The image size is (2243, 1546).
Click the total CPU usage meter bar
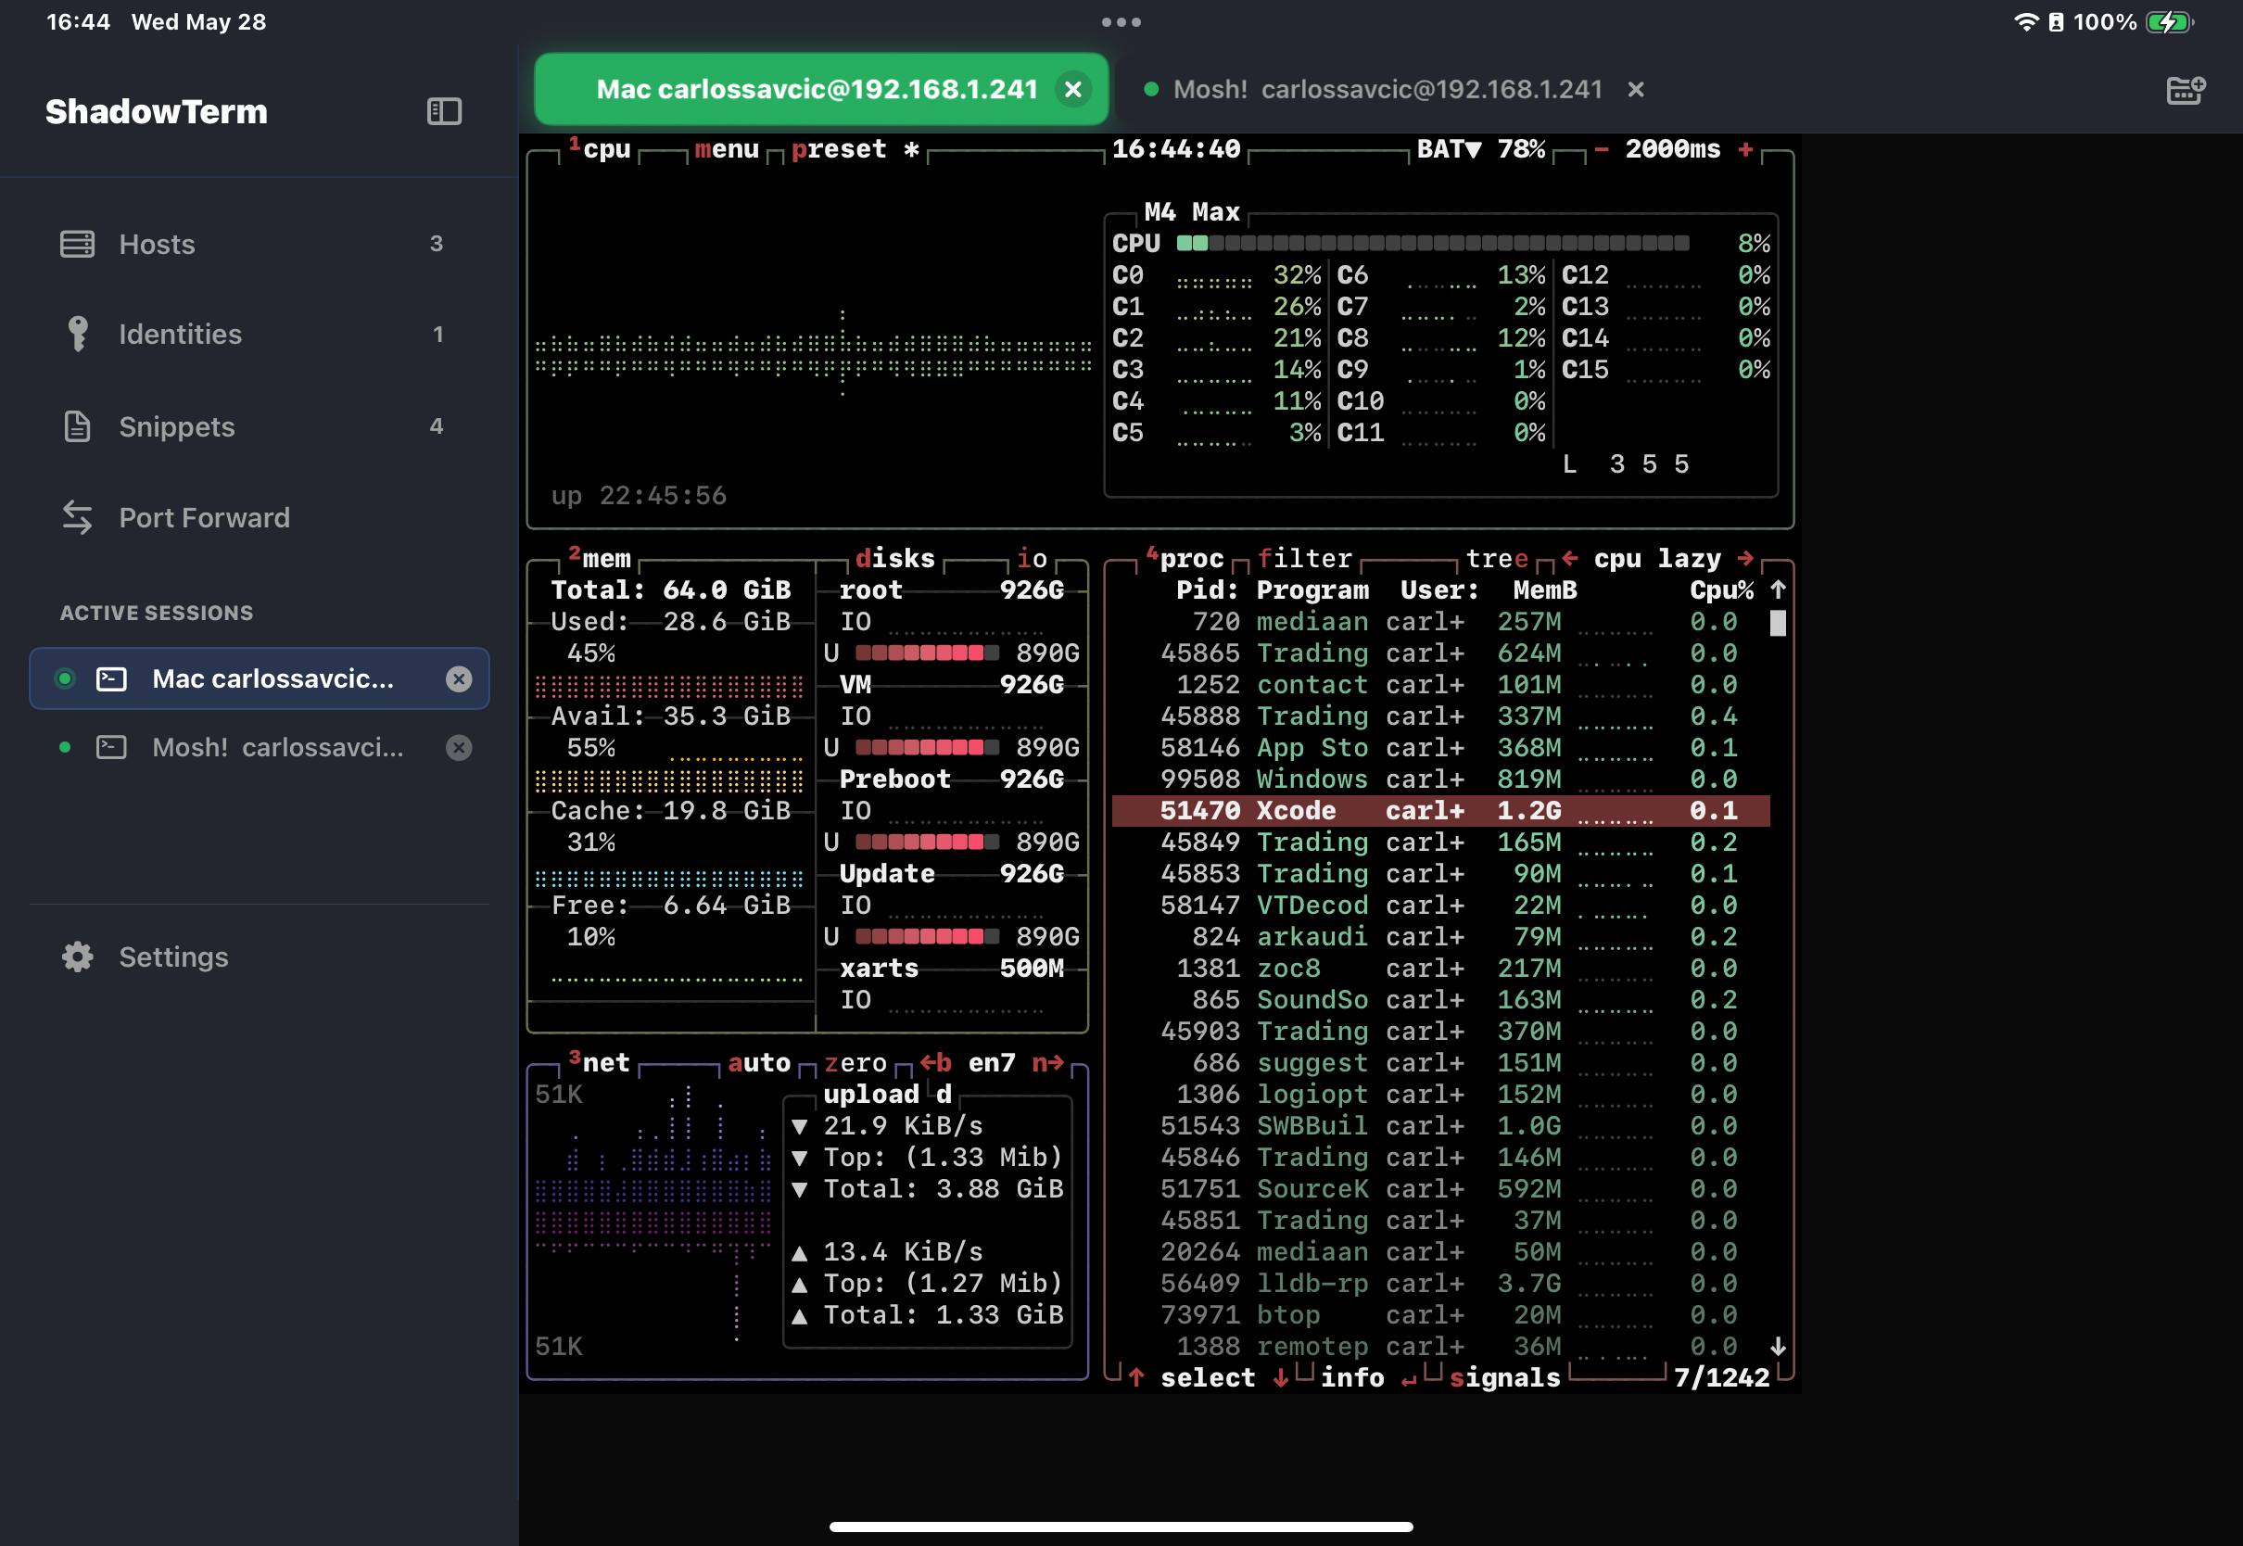pyautogui.click(x=1432, y=243)
